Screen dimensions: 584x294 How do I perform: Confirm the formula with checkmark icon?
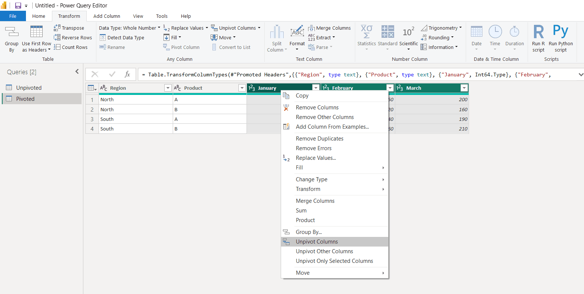pos(112,74)
